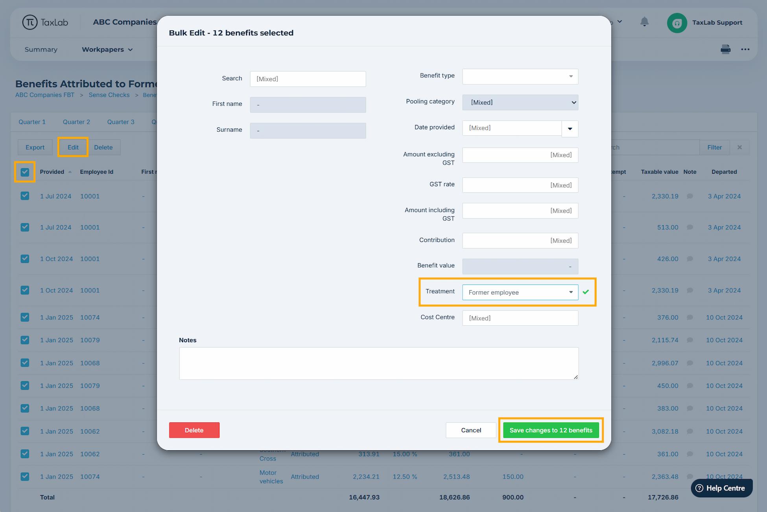Viewport: 767px width, 512px height.
Task: Click Save changes to 12 benefits
Action: click(551, 430)
